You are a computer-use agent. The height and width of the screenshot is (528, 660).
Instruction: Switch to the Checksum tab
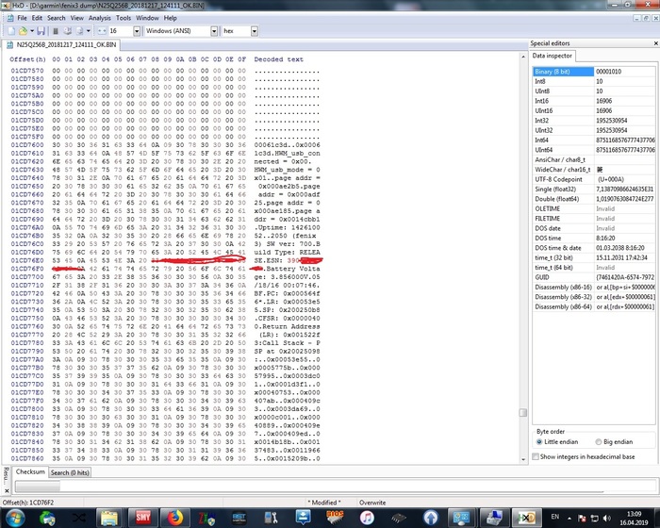(x=30, y=472)
